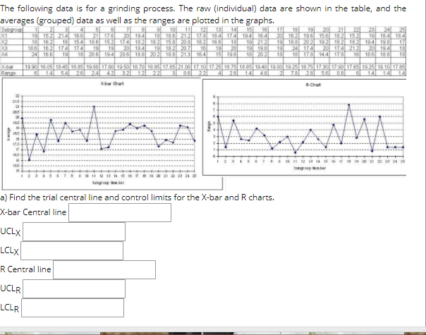This screenshot has width=426, height=335.
Task: Click the R-Chart graph image
Action: [x=304, y=127]
